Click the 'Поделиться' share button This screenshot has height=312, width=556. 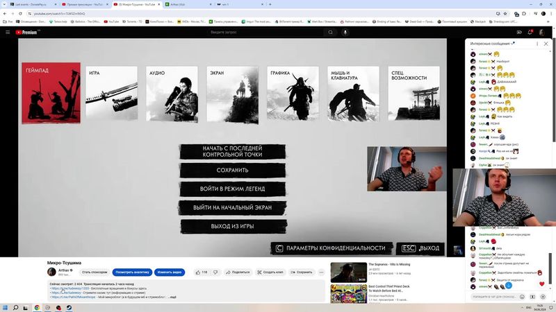(237, 272)
